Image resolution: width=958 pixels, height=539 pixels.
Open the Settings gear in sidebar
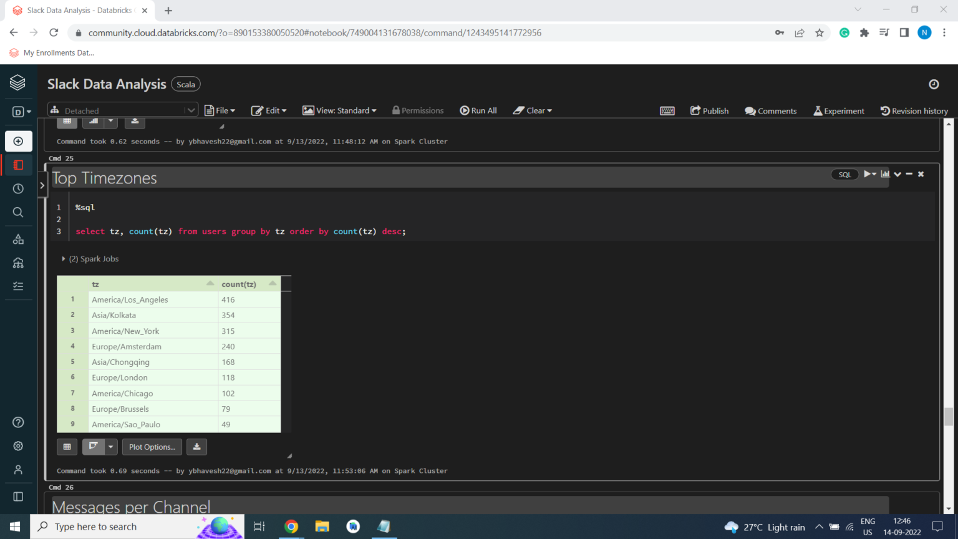[18, 446]
